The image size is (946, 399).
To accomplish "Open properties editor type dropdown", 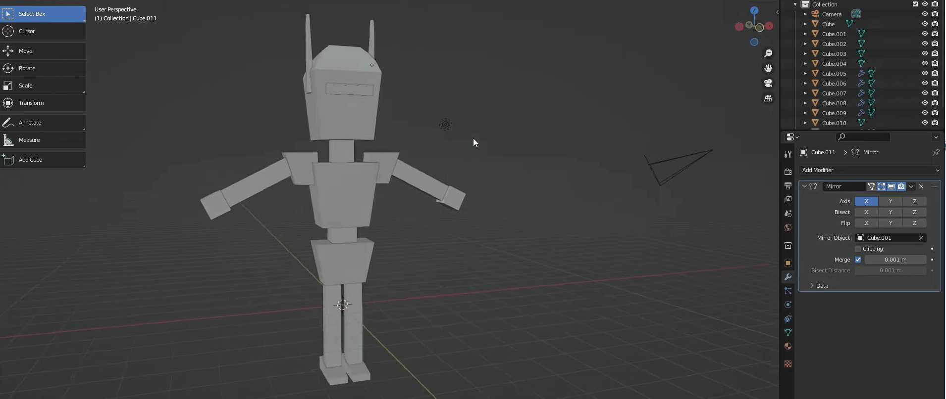I will (x=792, y=137).
